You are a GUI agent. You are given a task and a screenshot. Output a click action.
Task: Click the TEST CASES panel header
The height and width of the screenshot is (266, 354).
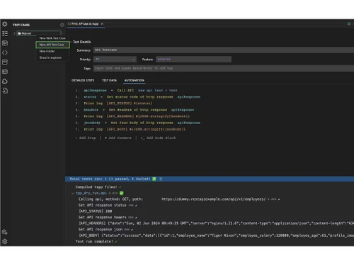(21, 25)
